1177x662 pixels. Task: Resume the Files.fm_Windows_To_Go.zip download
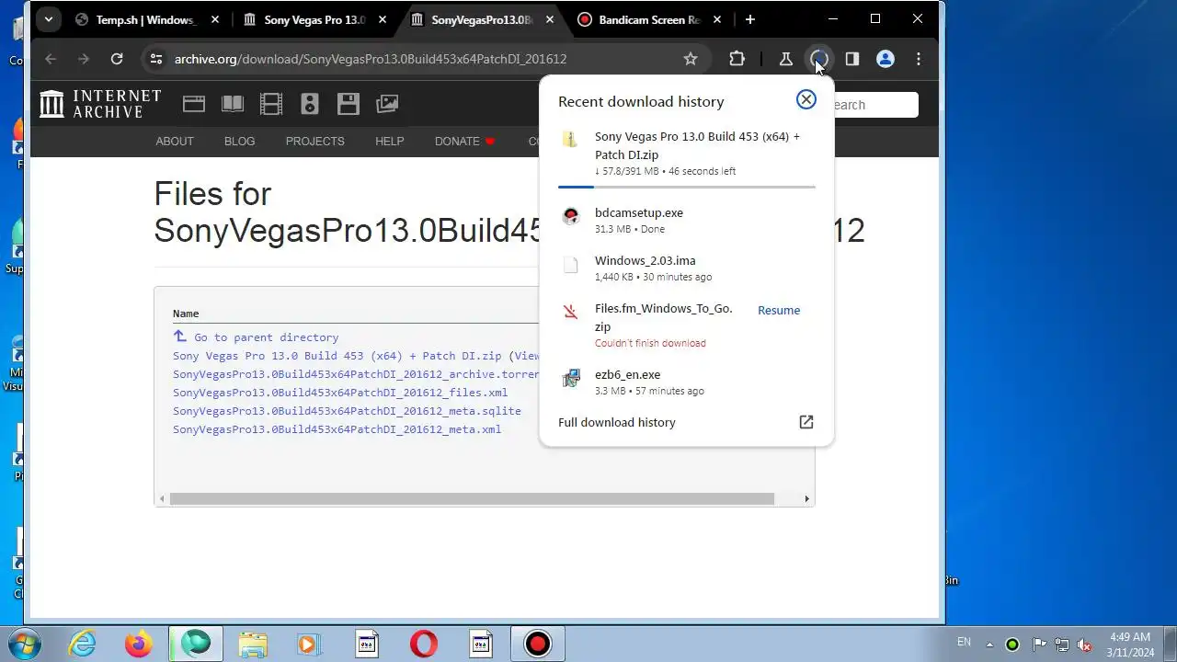779,310
